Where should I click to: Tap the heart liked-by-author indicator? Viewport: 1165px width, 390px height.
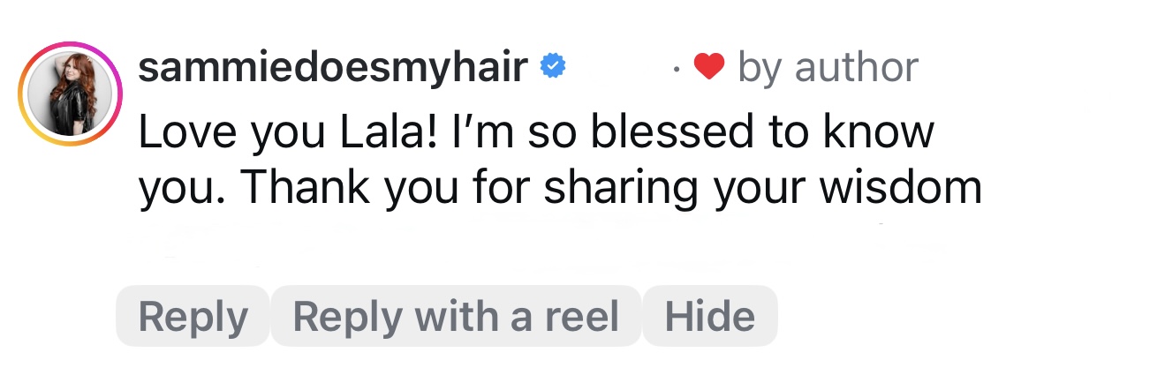tap(708, 67)
